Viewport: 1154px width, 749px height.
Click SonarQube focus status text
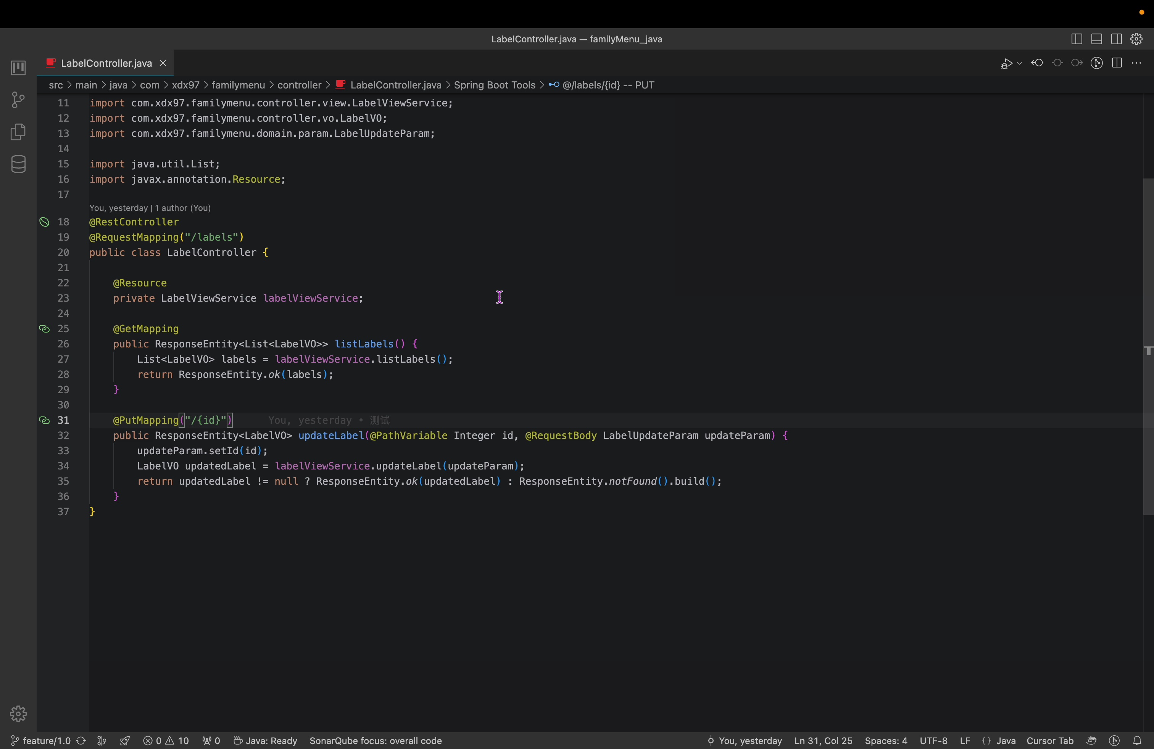coord(376,741)
